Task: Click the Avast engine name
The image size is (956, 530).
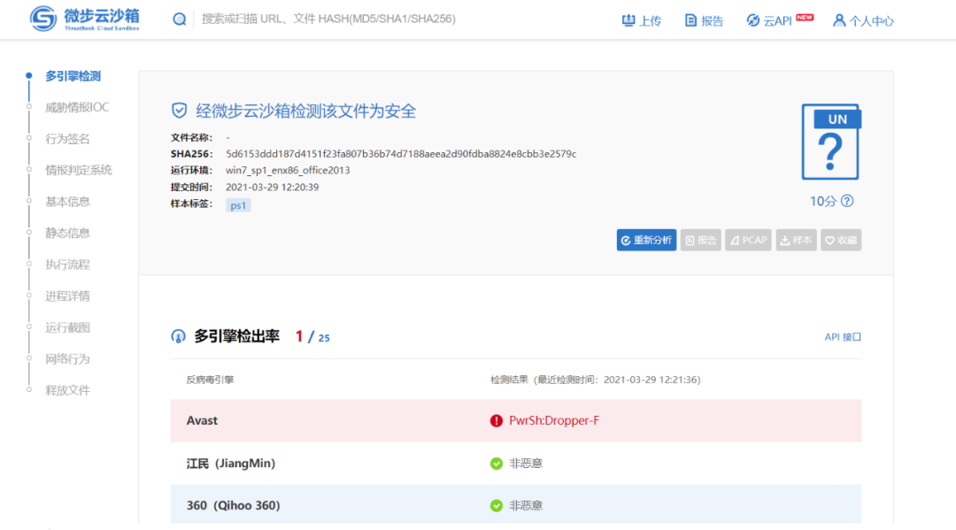Action: click(x=202, y=420)
